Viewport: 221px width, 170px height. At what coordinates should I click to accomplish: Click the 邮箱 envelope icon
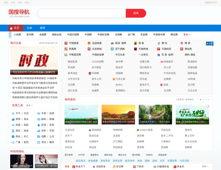[x=39, y=119]
